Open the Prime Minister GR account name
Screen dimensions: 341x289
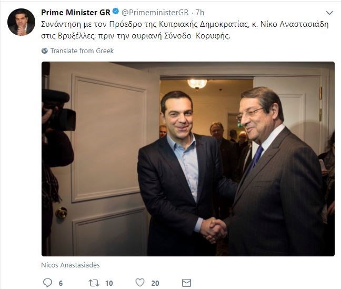coord(75,13)
